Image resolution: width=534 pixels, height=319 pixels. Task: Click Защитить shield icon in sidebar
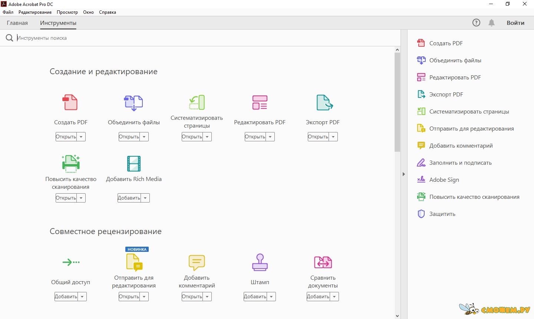[421, 214]
